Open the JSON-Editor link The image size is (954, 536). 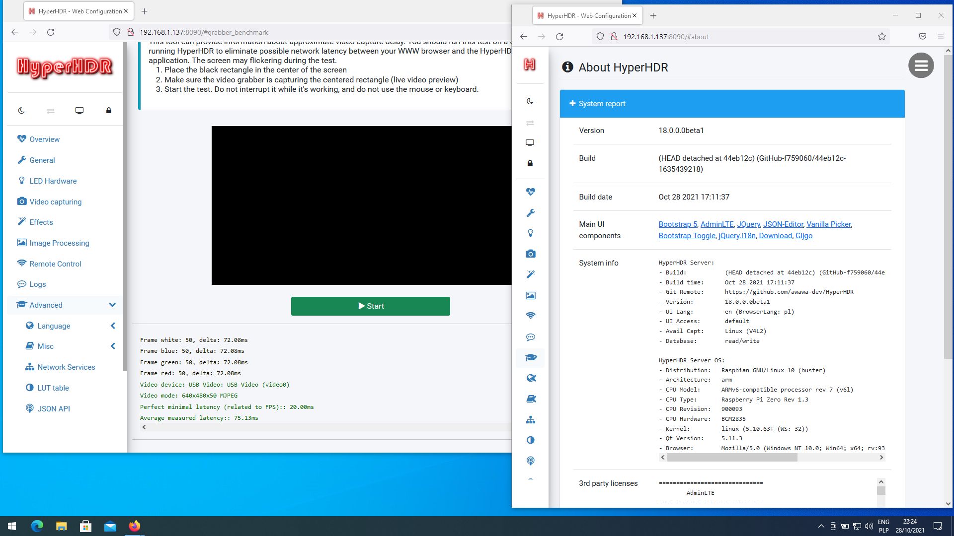point(783,224)
